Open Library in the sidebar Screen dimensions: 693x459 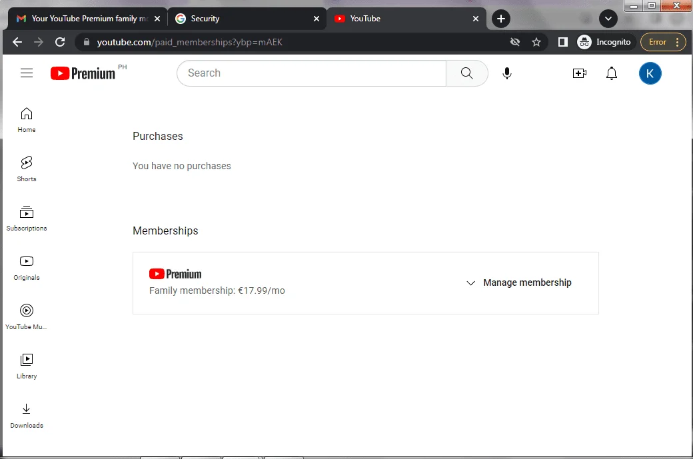27,366
